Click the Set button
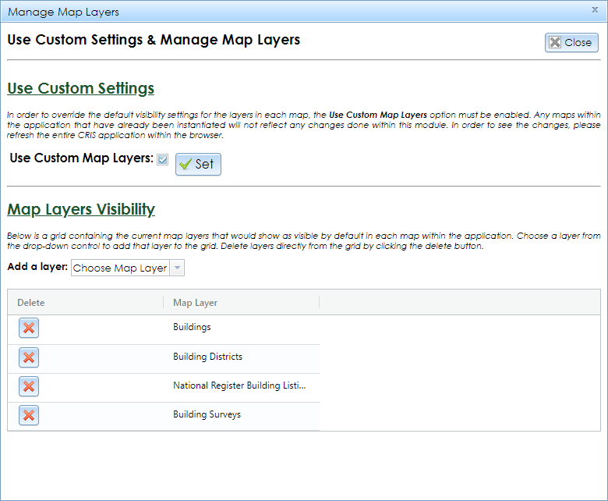 pyautogui.click(x=198, y=164)
